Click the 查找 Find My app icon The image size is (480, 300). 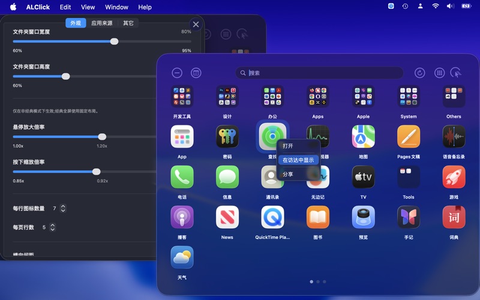(272, 136)
